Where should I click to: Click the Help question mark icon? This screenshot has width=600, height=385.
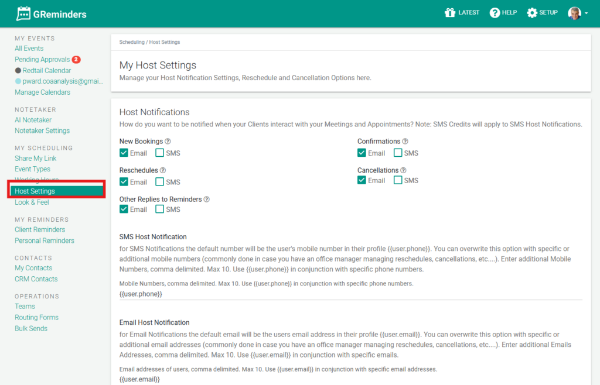pyautogui.click(x=495, y=13)
